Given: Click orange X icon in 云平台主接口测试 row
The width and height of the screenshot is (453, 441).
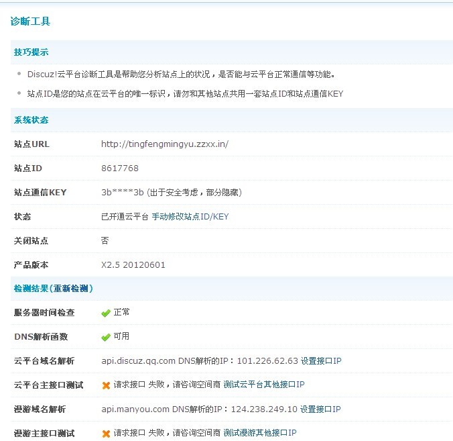Looking at the screenshot, I should coord(105,385).
